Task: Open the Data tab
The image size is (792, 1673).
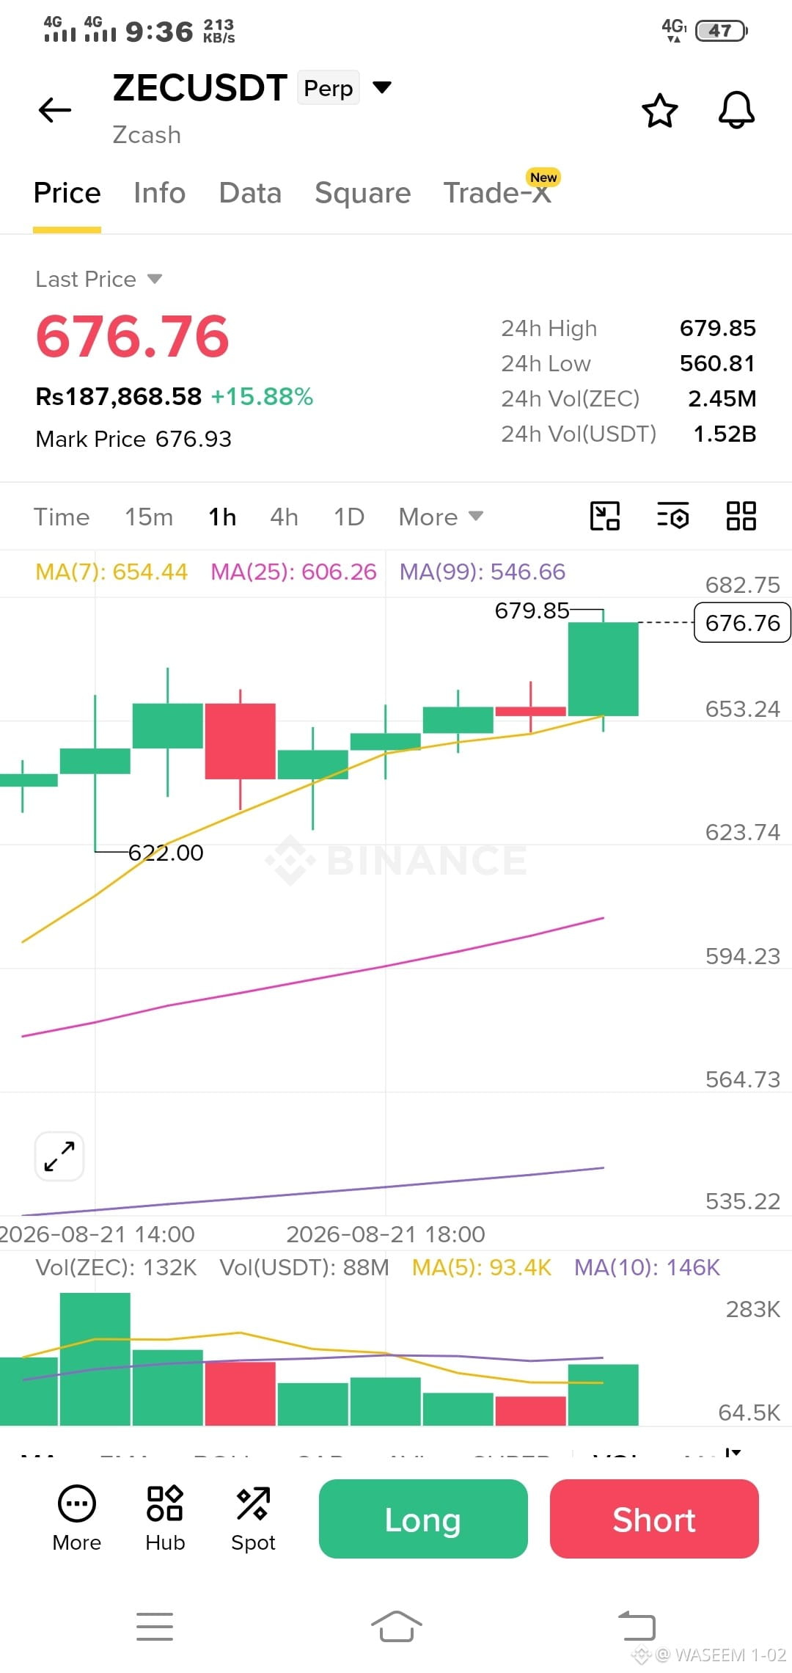Action: point(250,193)
